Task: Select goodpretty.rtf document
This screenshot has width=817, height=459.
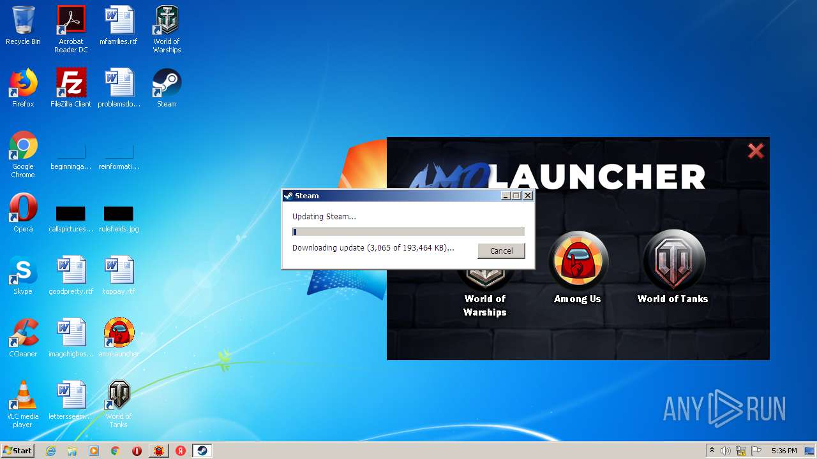Action: click(x=71, y=275)
